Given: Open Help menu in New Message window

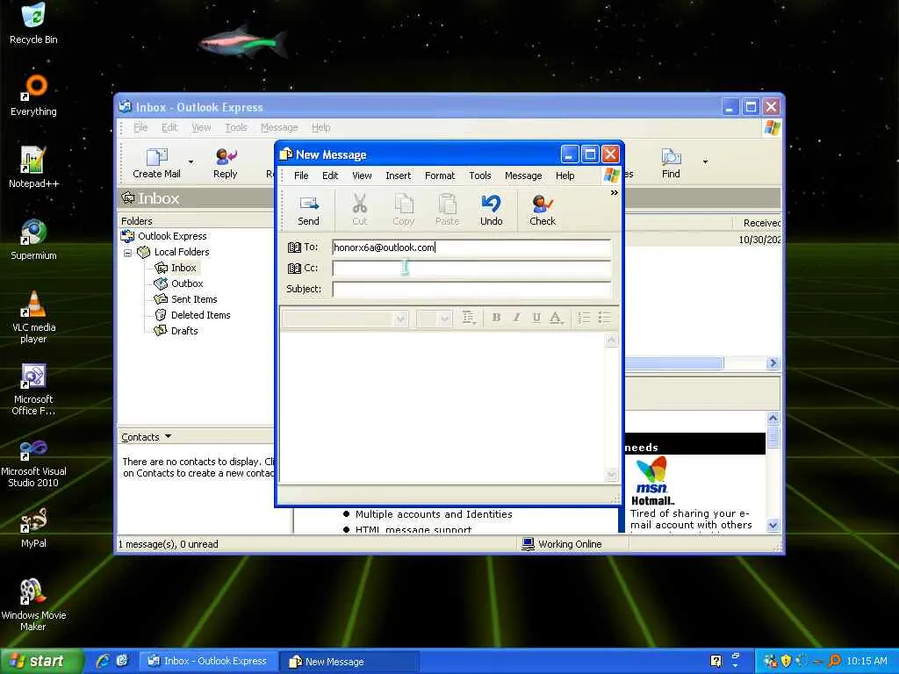Looking at the screenshot, I should point(565,176).
